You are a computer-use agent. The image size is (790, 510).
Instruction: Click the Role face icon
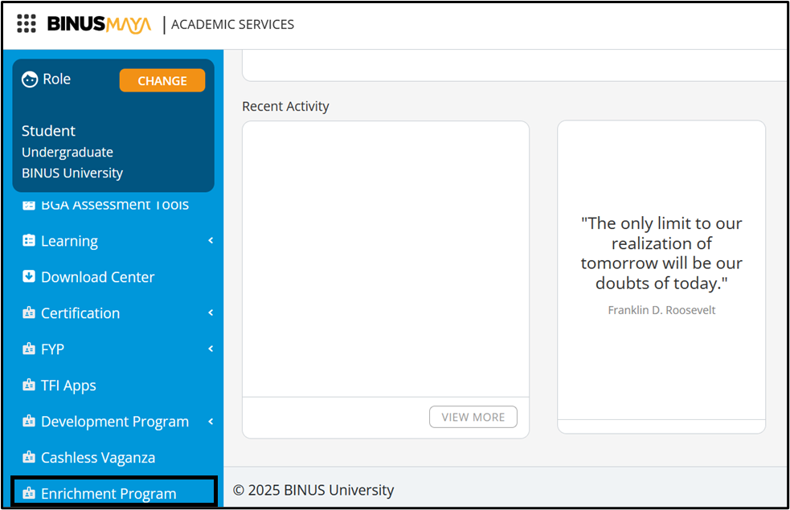[x=30, y=80]
